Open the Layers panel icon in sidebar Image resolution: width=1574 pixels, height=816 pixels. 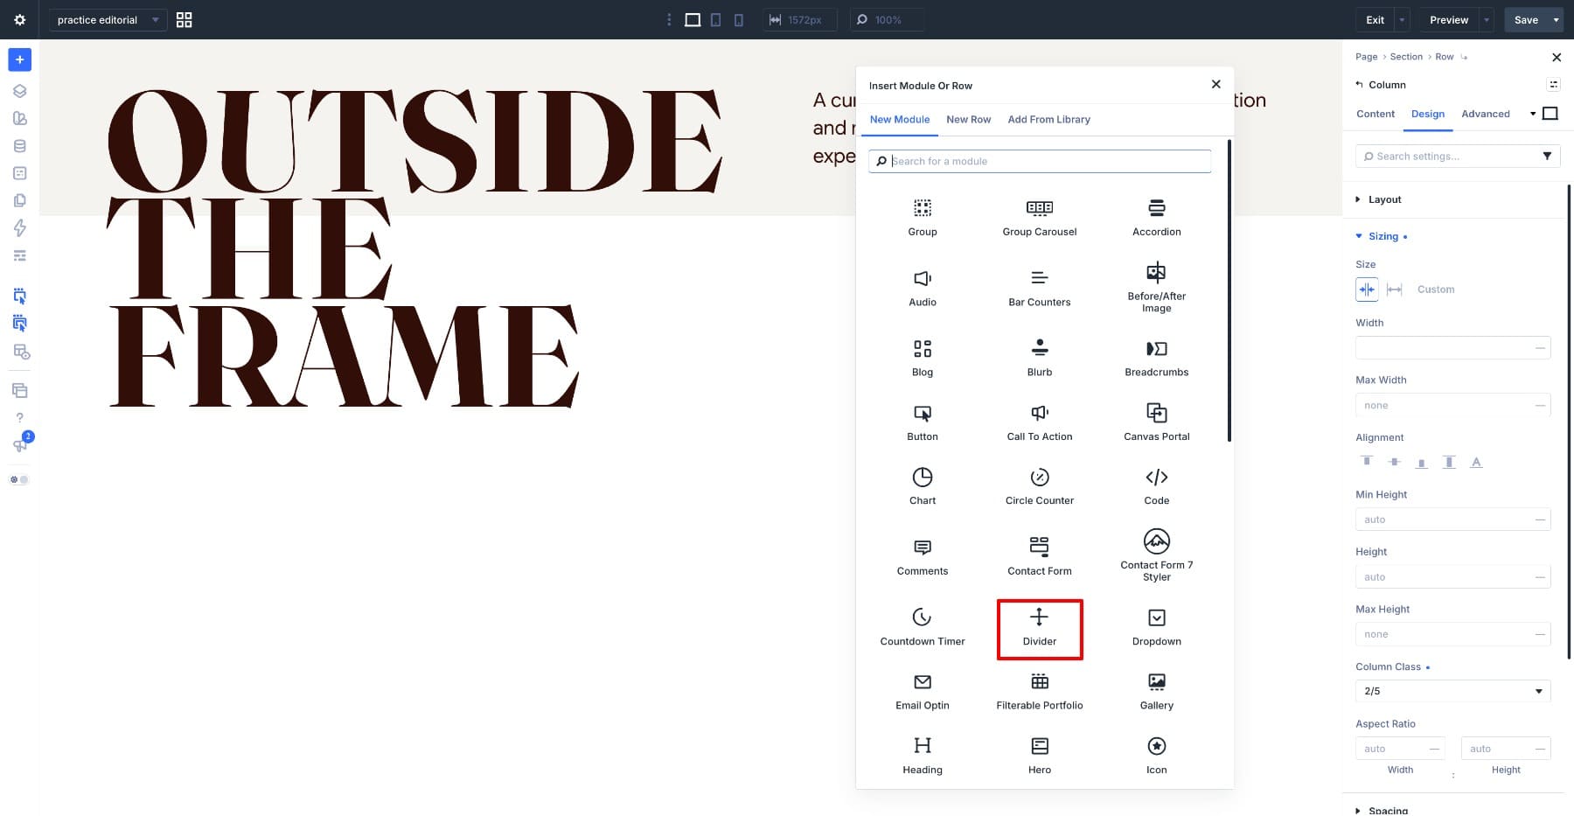pos(19,91)
